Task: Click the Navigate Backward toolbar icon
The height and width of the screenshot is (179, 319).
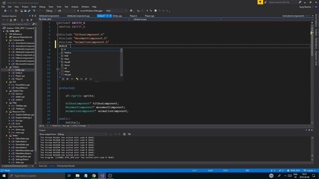Action: [x=5, y=11]
